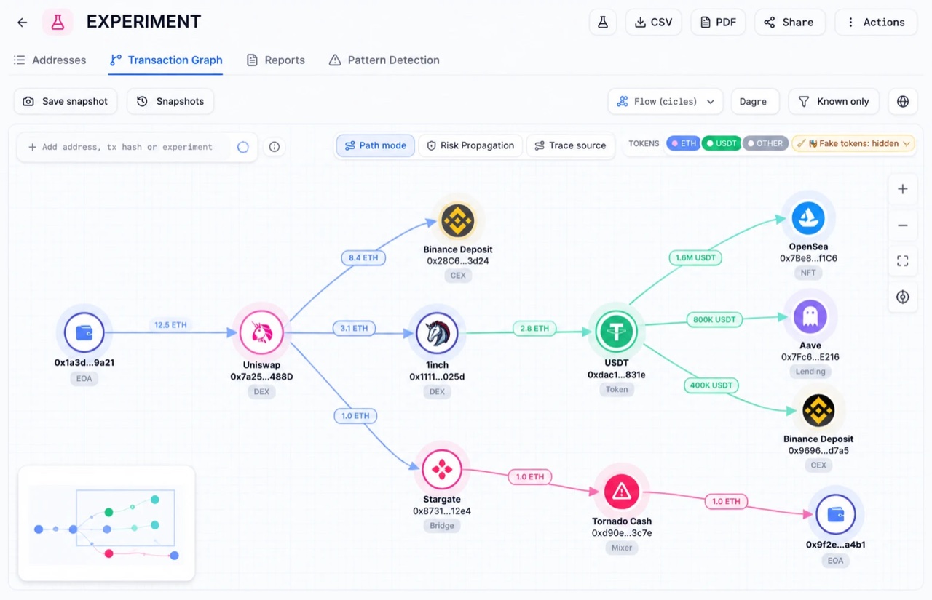Open the flask icon button near CSV

tap(603, 23)
